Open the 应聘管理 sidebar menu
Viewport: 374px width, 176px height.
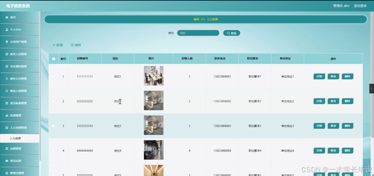19,148
